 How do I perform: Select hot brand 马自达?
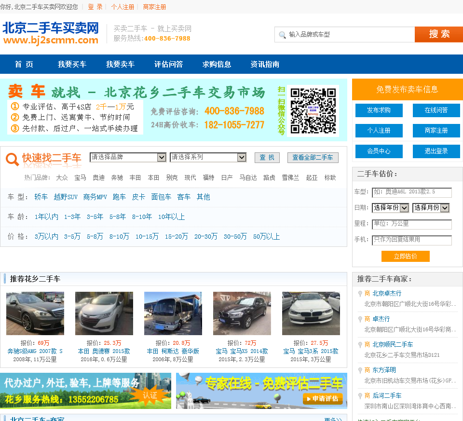pyautogui.click(x=248, y=177)
